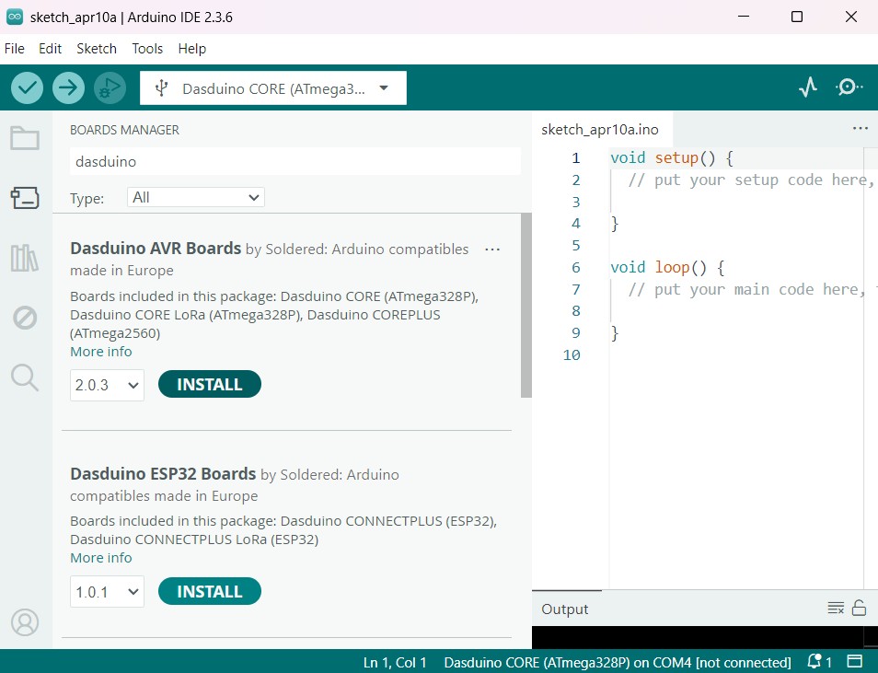Install the Dasduino ESP32 Boards package
The height and width of the screenshot is (673, 878).
(209, 591)
